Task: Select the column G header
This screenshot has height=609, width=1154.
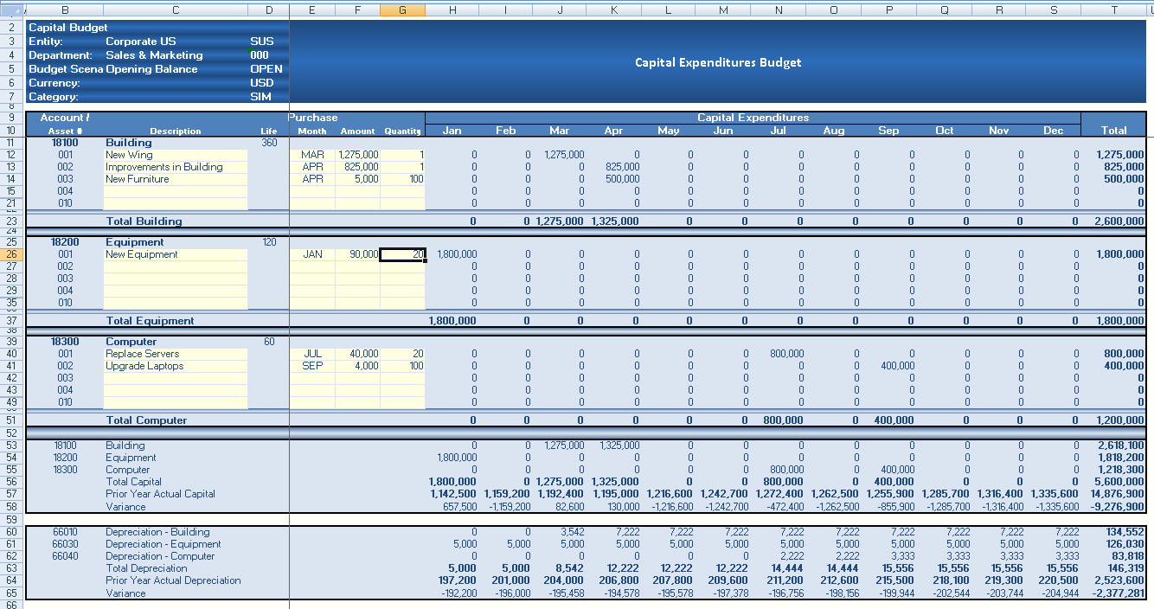Action: tap(402, 10)
